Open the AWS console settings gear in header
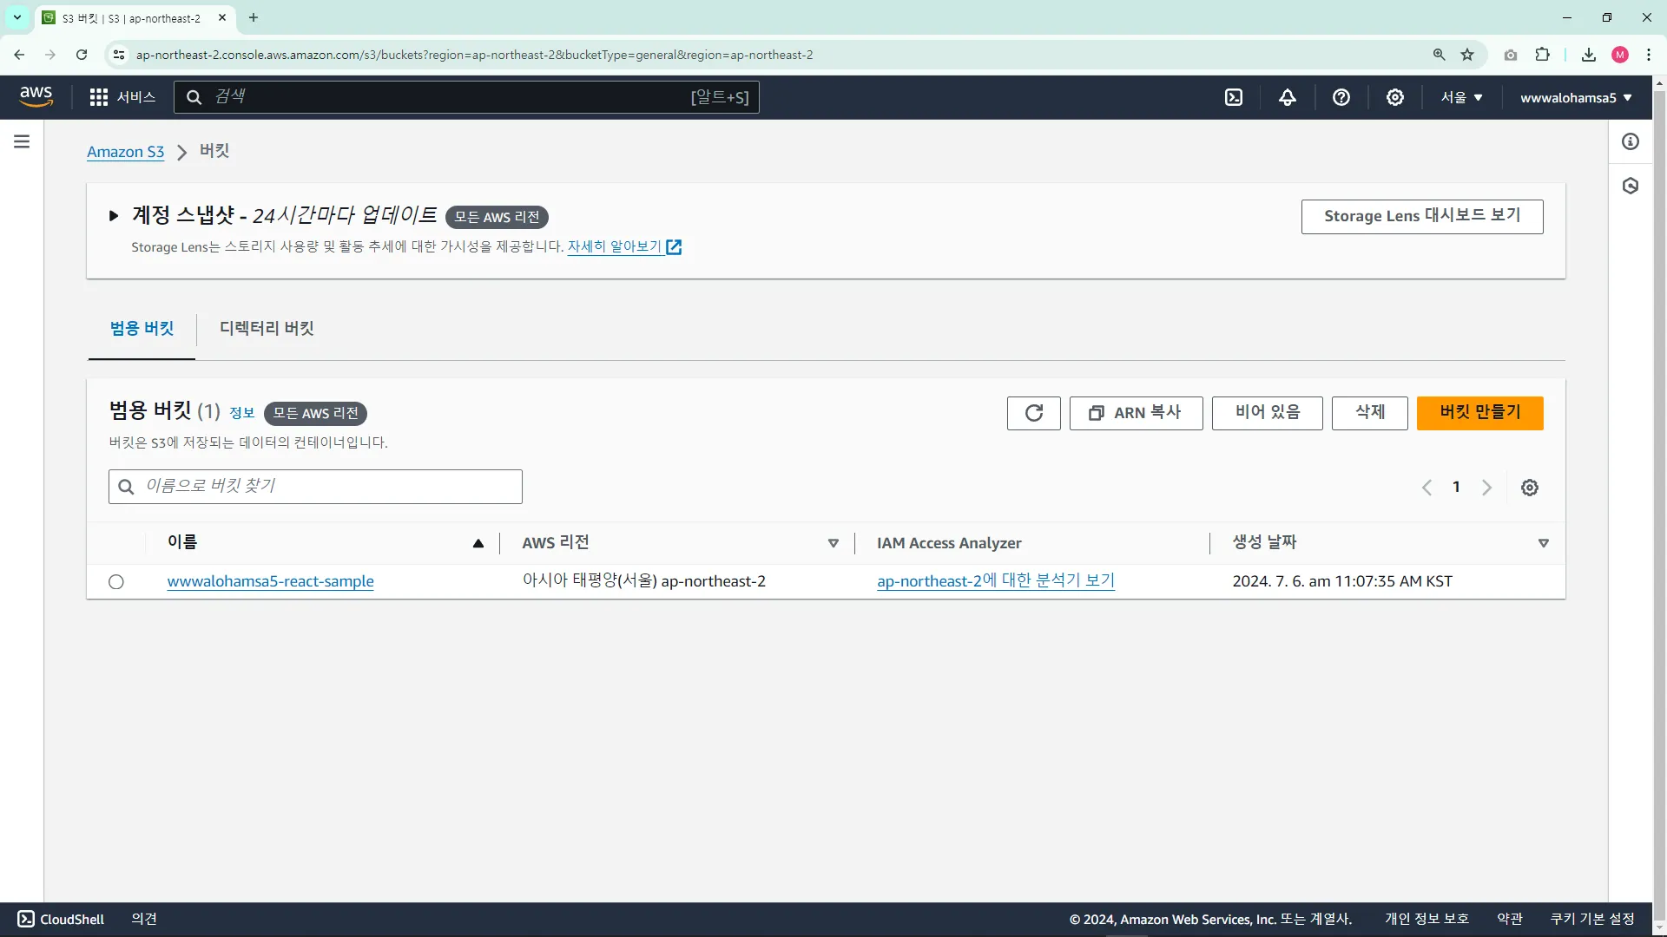1667x937 pixels. [x=1395, y=97]
